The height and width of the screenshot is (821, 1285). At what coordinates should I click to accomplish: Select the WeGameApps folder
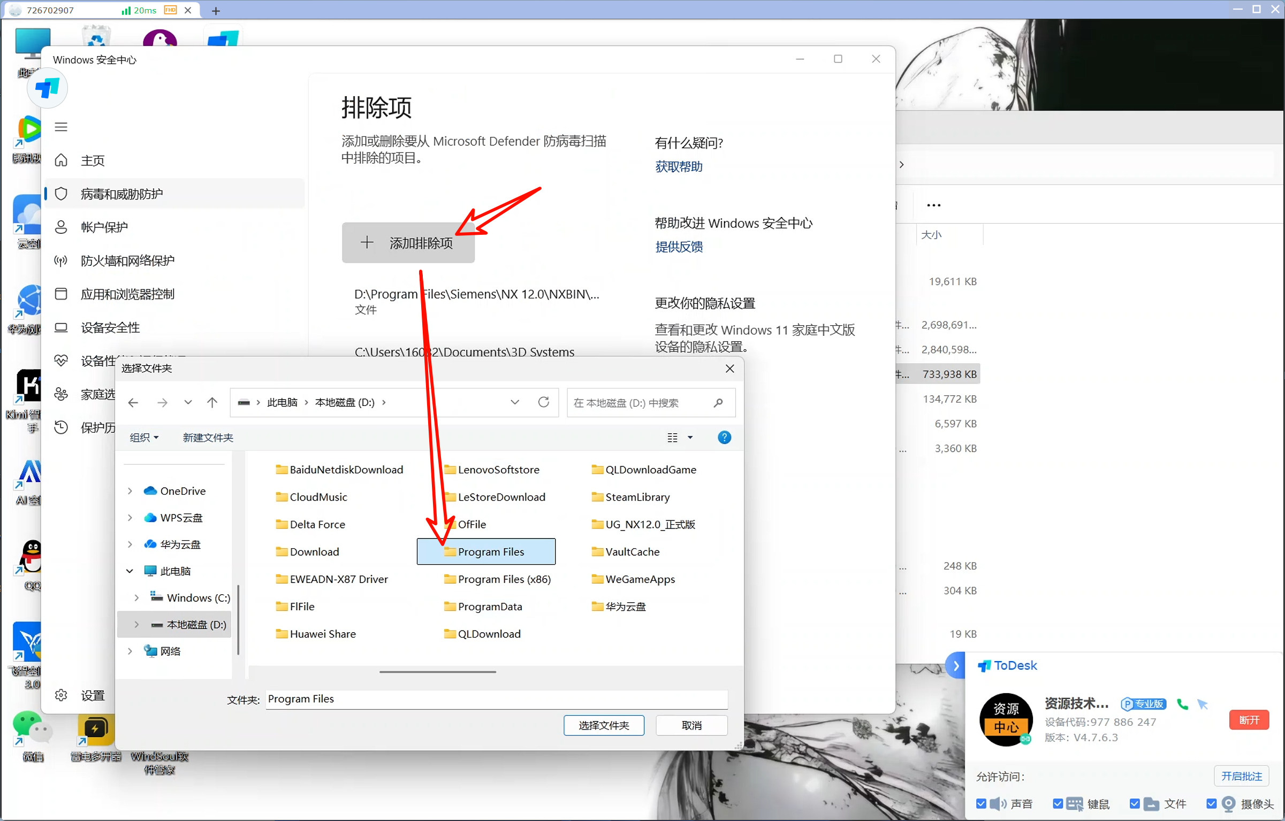point(633,579)
